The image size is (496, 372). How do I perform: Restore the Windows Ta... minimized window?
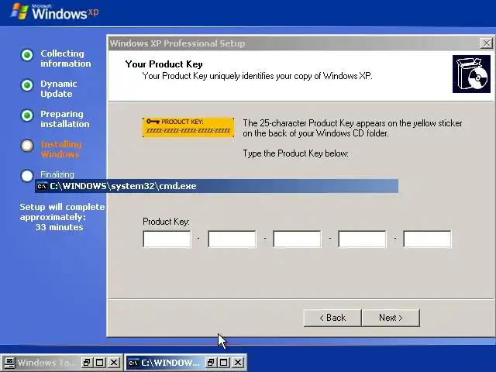pyautogui.click(x=86, y=362)
